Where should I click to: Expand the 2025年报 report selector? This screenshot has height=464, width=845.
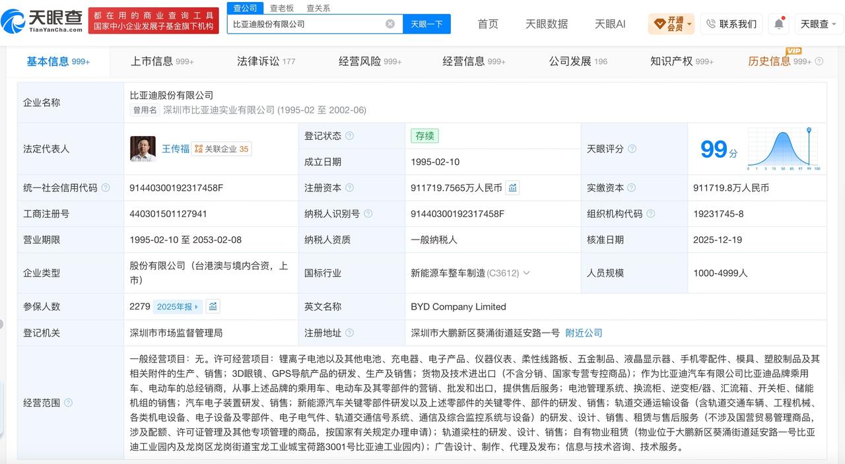[178, 306]
